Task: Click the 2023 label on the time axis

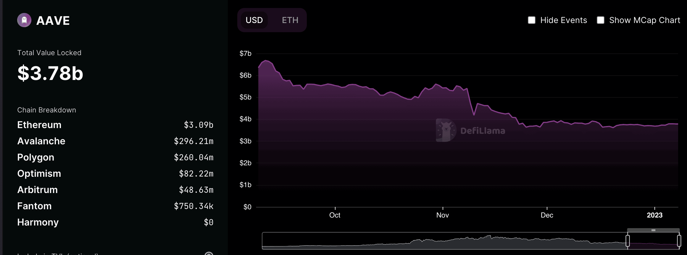Action: (655, 215)
